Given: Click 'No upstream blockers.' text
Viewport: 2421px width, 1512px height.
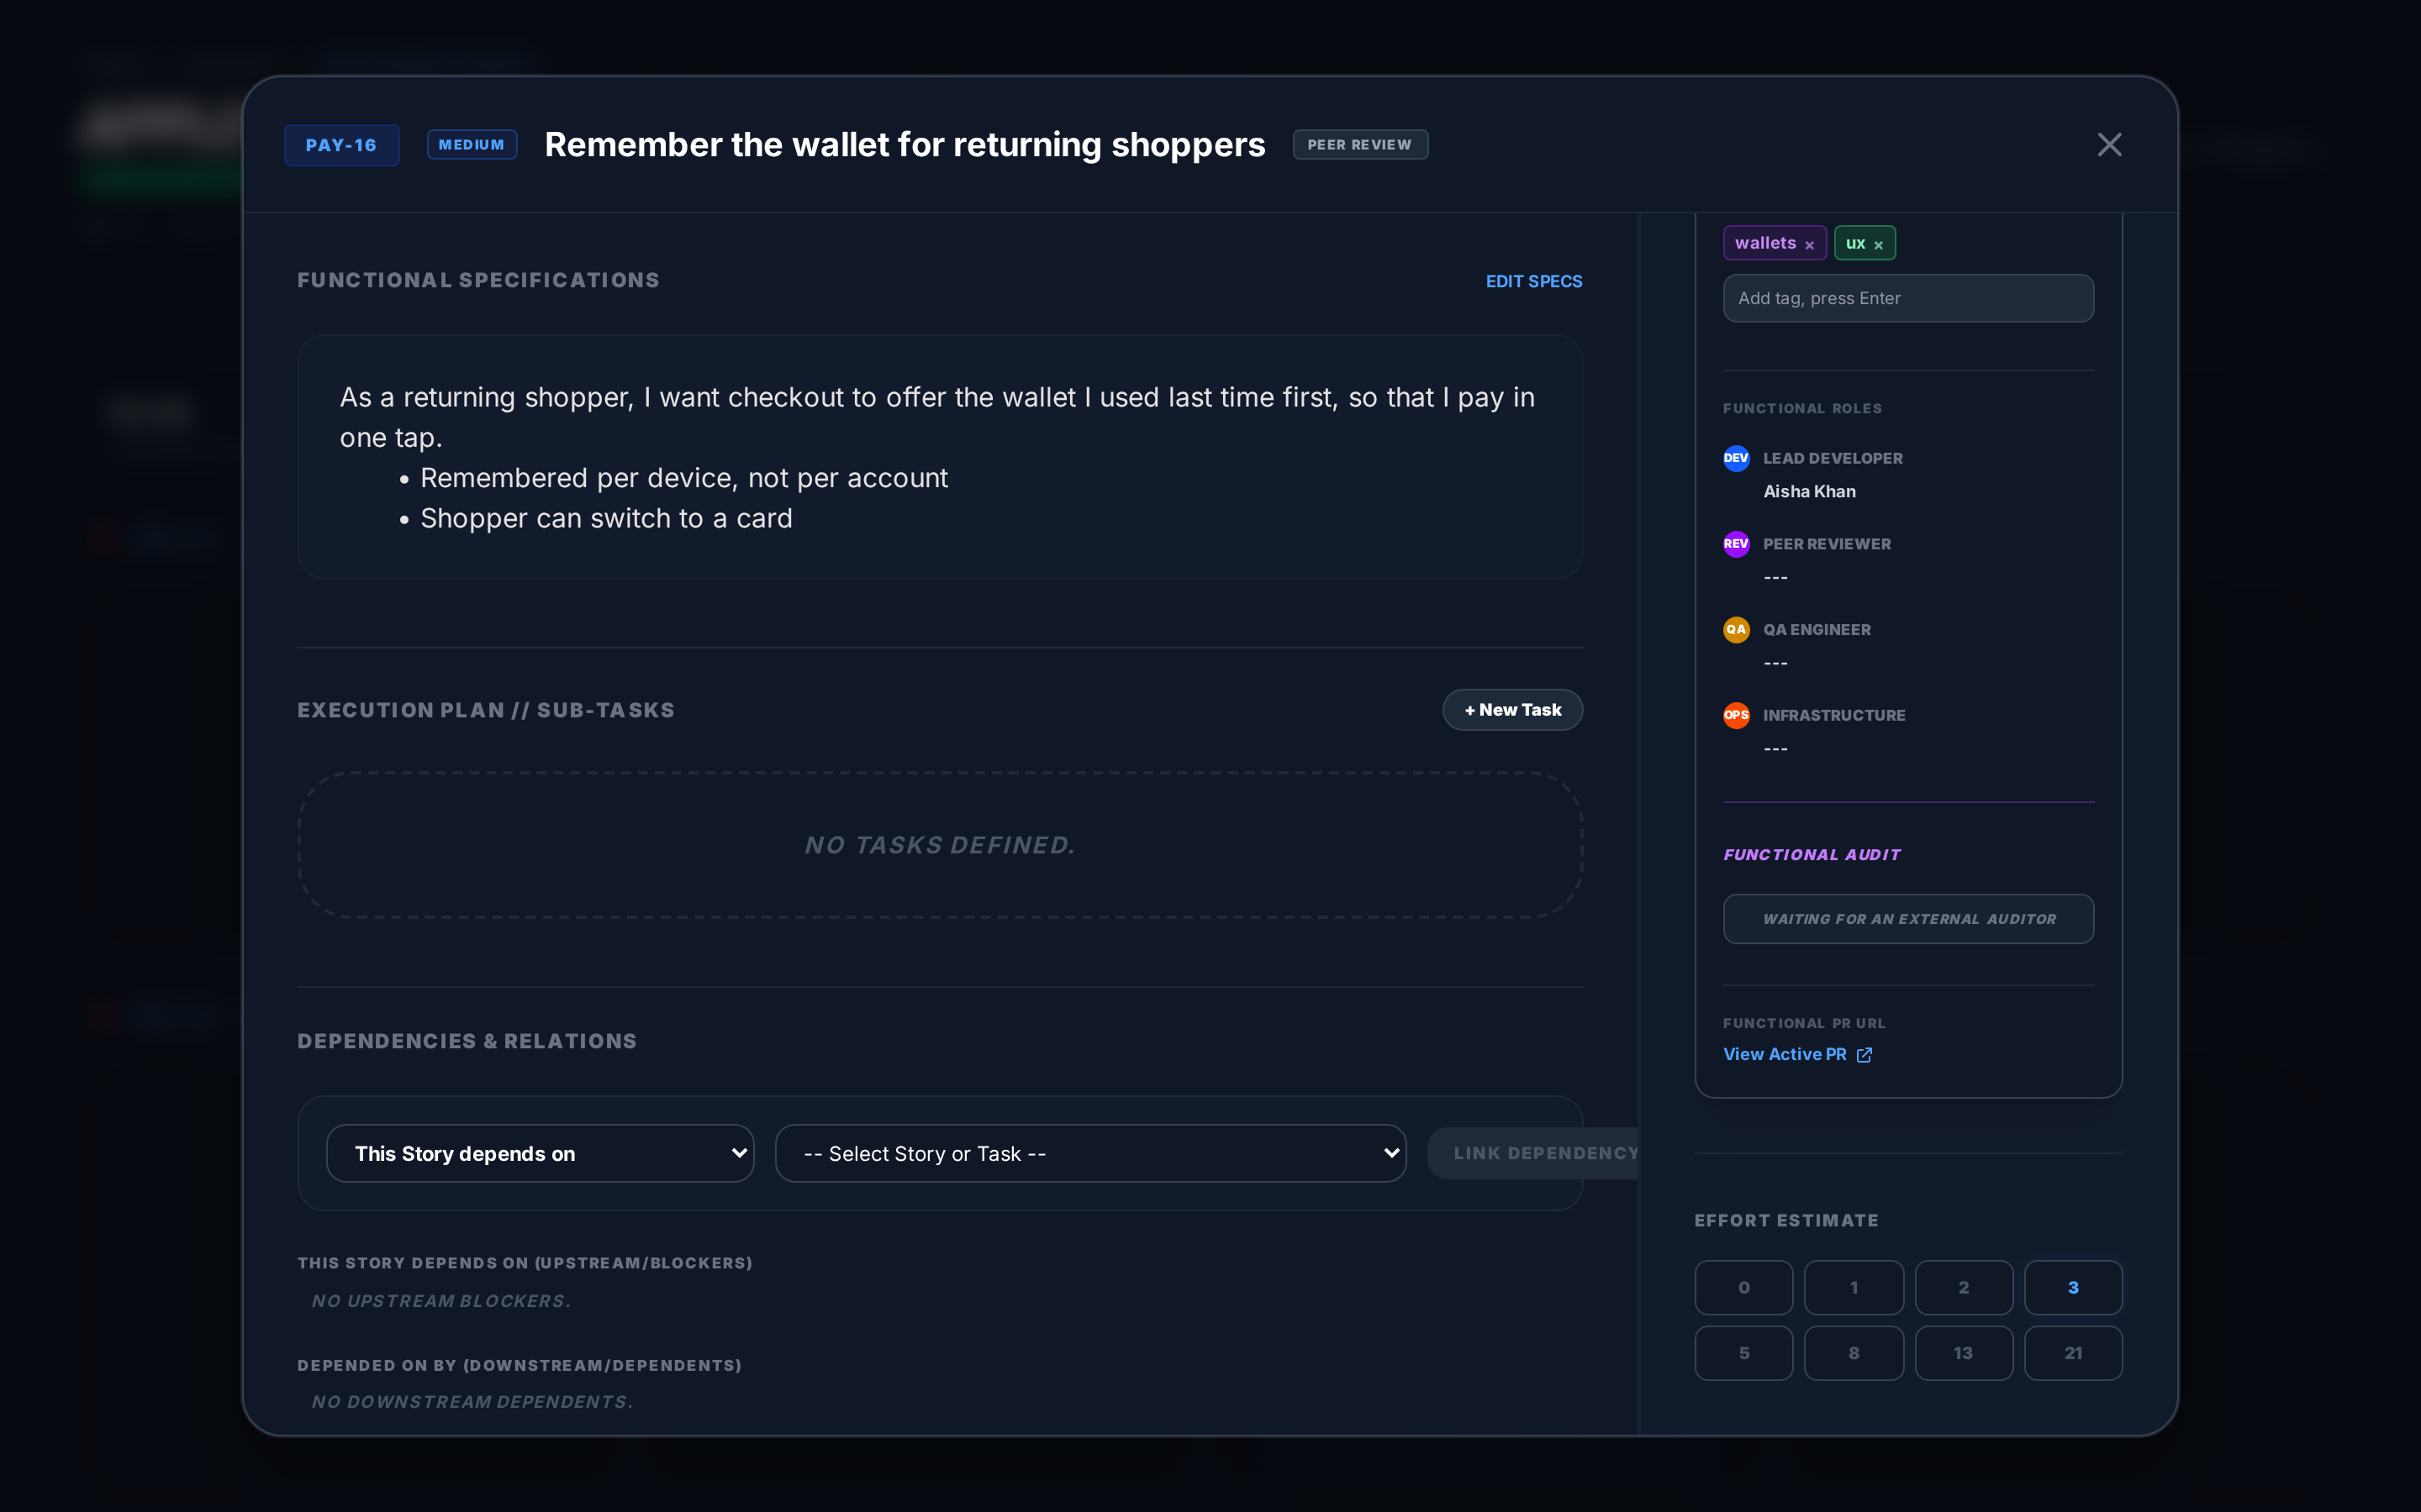Looking at the screenshot, I should coord(441,1301).
